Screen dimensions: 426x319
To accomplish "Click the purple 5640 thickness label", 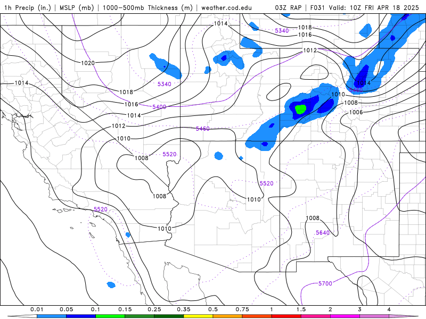I will pyautogui.click(x=323, y=232).
